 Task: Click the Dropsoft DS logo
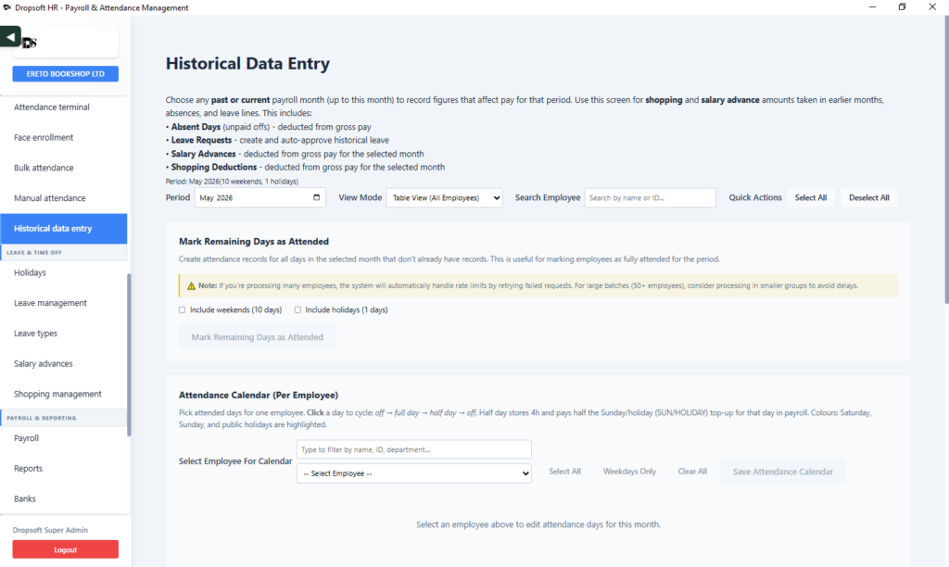(x=29, y=43)
